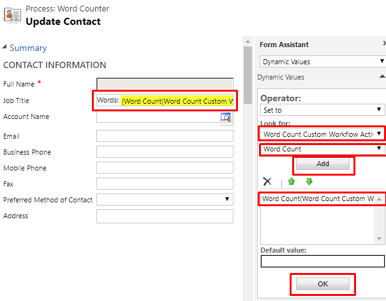
Task: Move the dynamic value down with the green arrow
Action: click(309, 181)
